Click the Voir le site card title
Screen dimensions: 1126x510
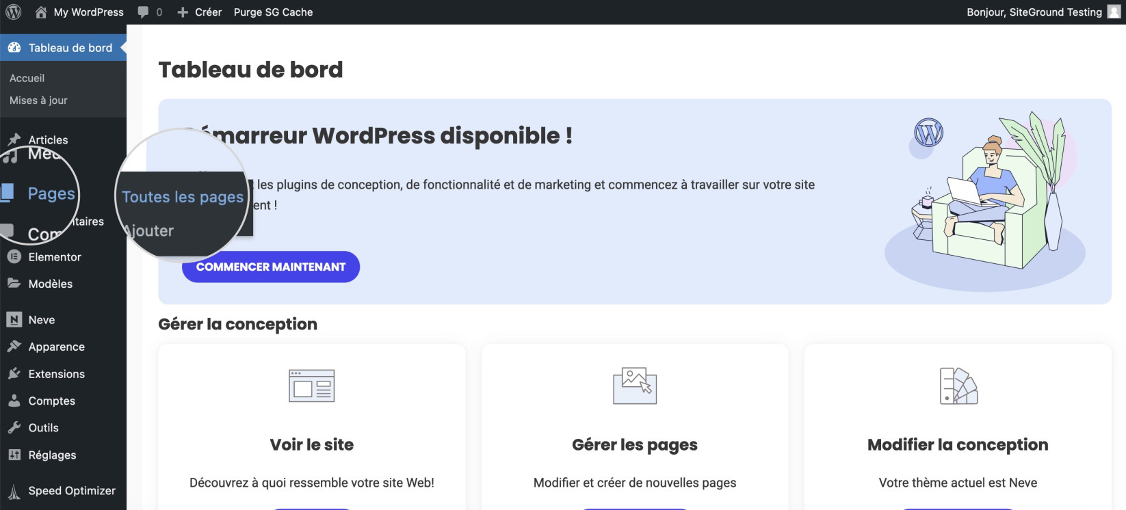tap(312, 444)
